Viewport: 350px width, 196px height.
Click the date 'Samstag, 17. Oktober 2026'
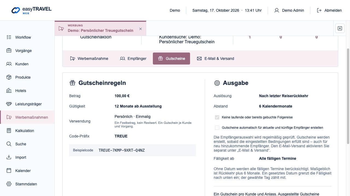tap(215, 10)
